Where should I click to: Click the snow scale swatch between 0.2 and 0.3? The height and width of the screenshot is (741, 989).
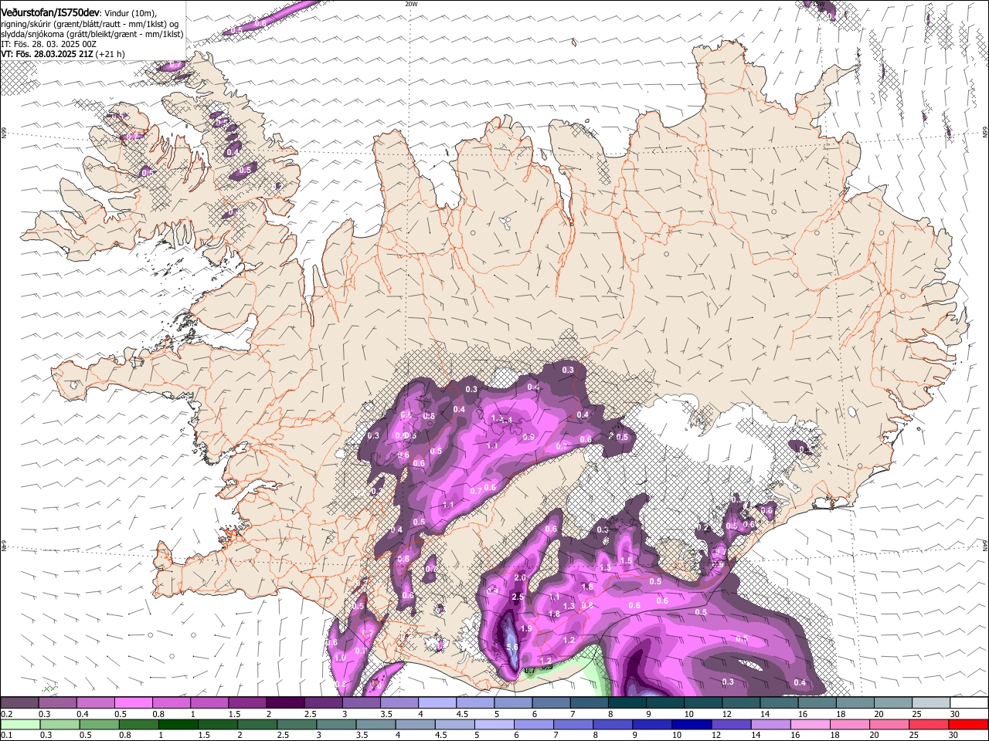pos(20,703)
